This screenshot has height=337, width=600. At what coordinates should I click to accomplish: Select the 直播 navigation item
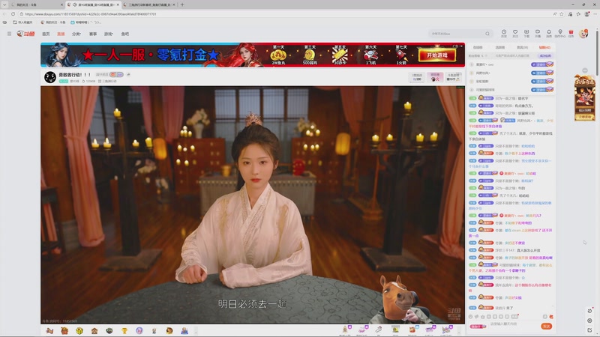pos(61,34)
